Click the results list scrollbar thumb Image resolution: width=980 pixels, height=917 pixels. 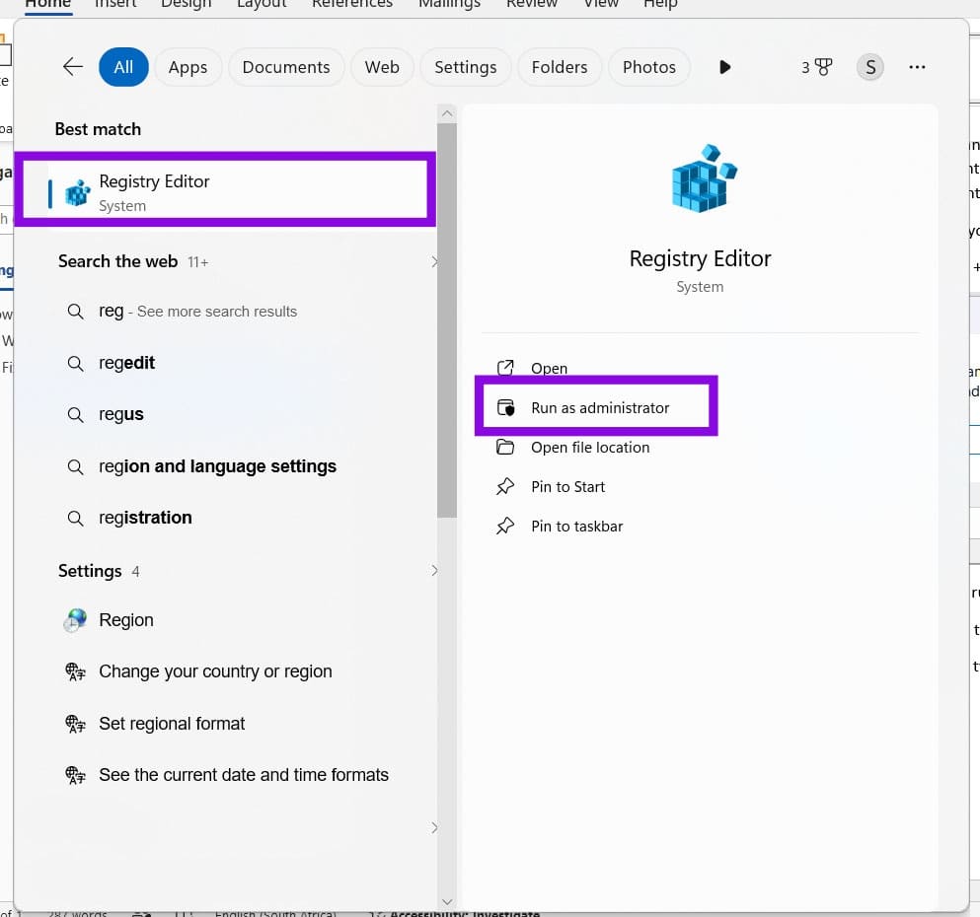tap(446, 320)
